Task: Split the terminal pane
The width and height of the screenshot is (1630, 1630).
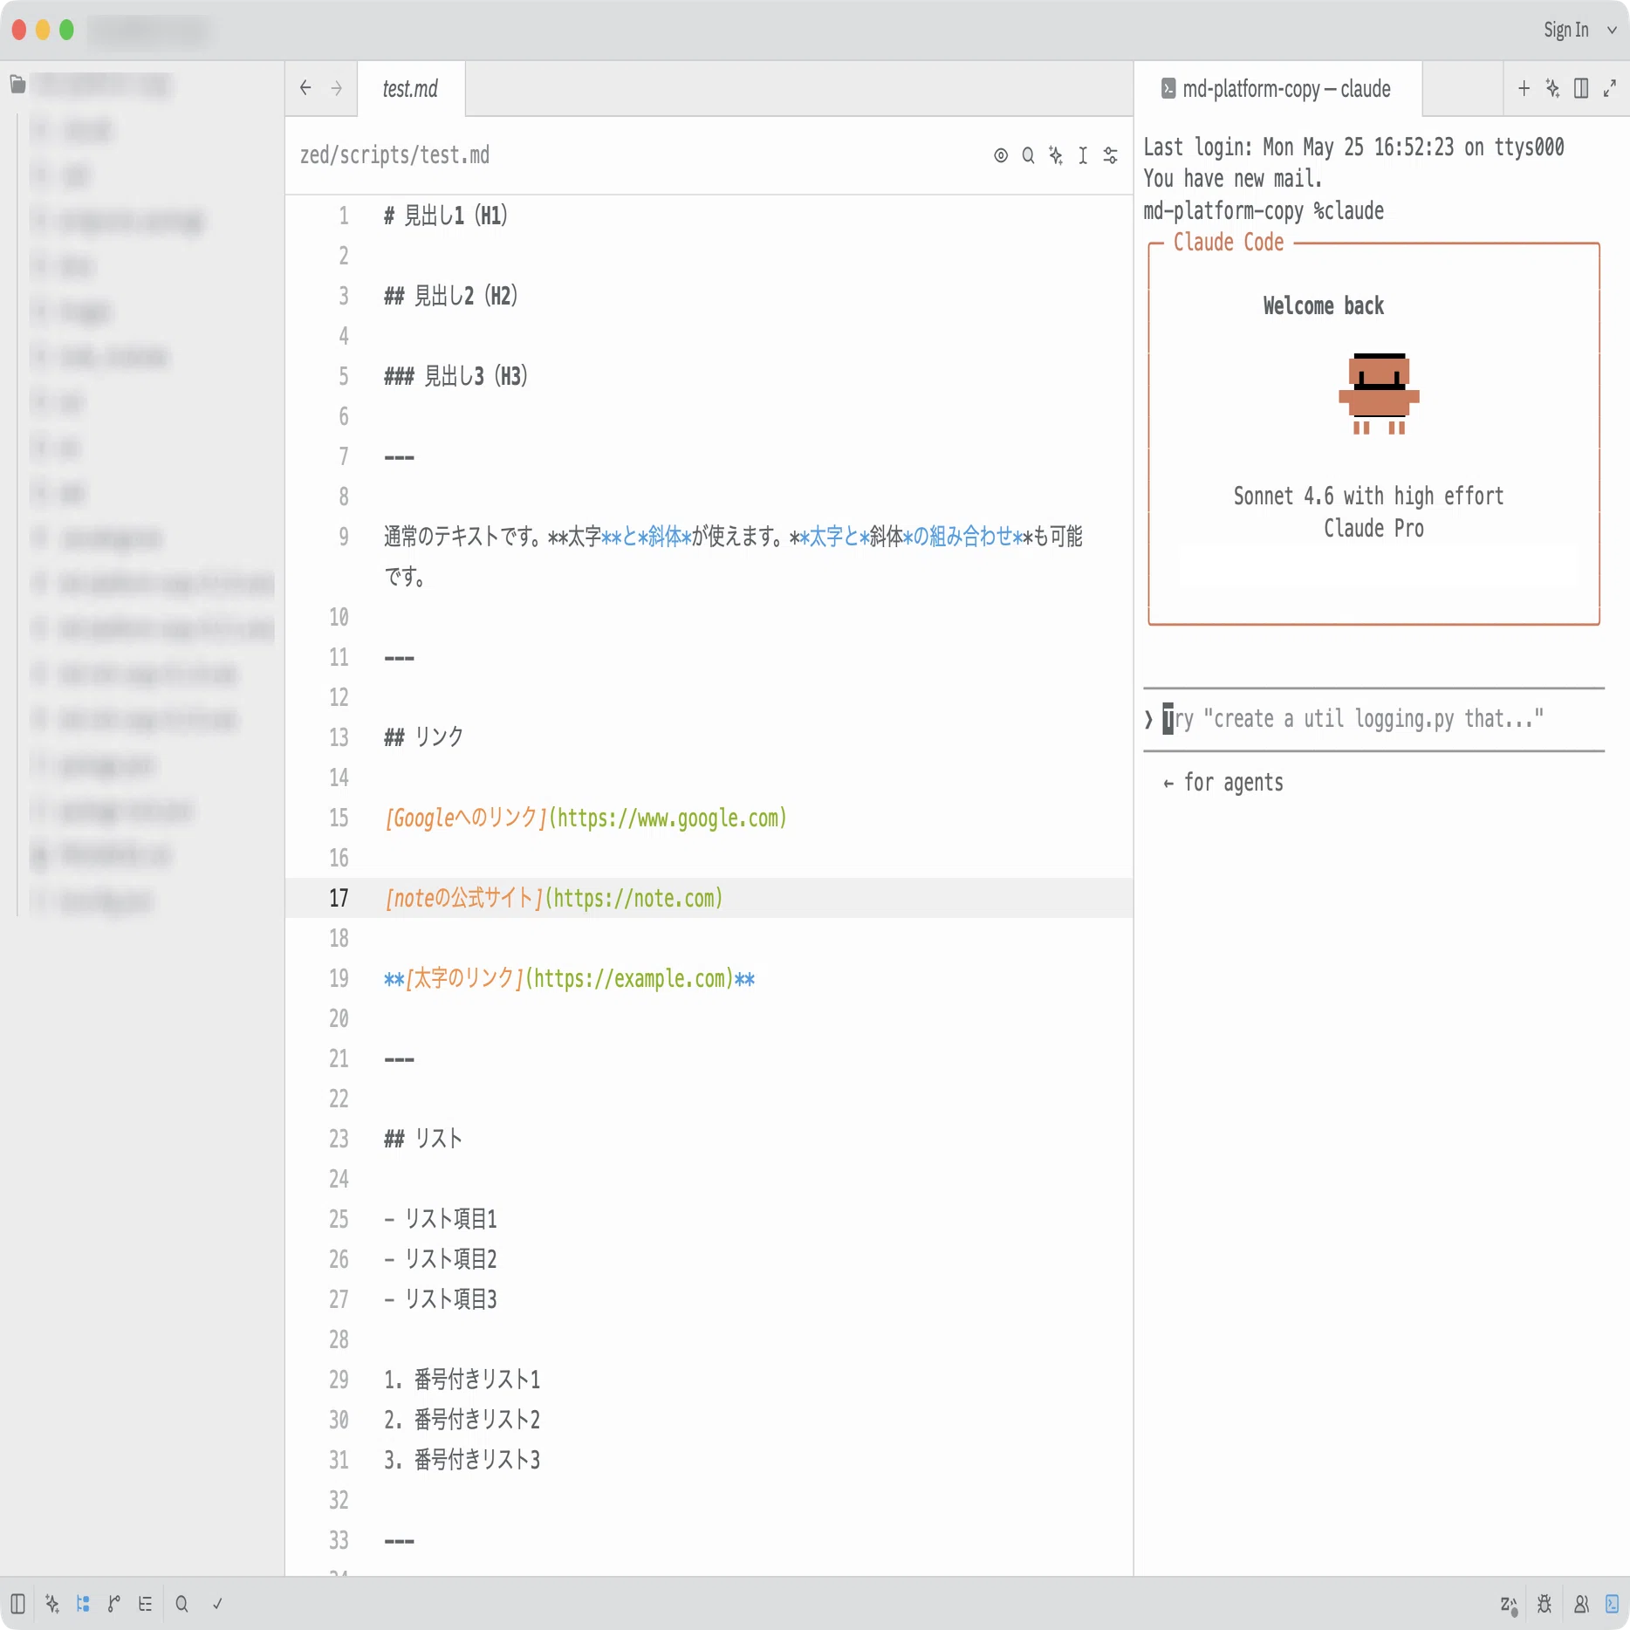Action: click(1581, 88)
